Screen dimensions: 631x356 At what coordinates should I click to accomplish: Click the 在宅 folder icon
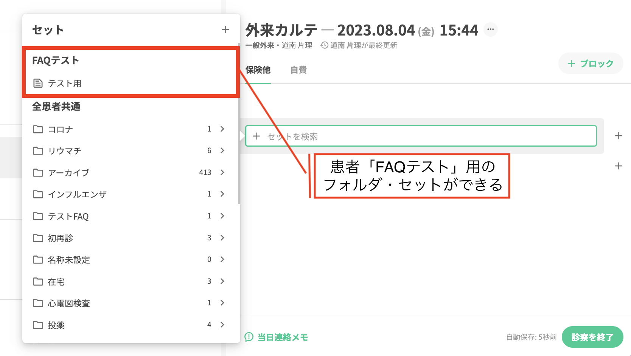[x=38, y=282]
